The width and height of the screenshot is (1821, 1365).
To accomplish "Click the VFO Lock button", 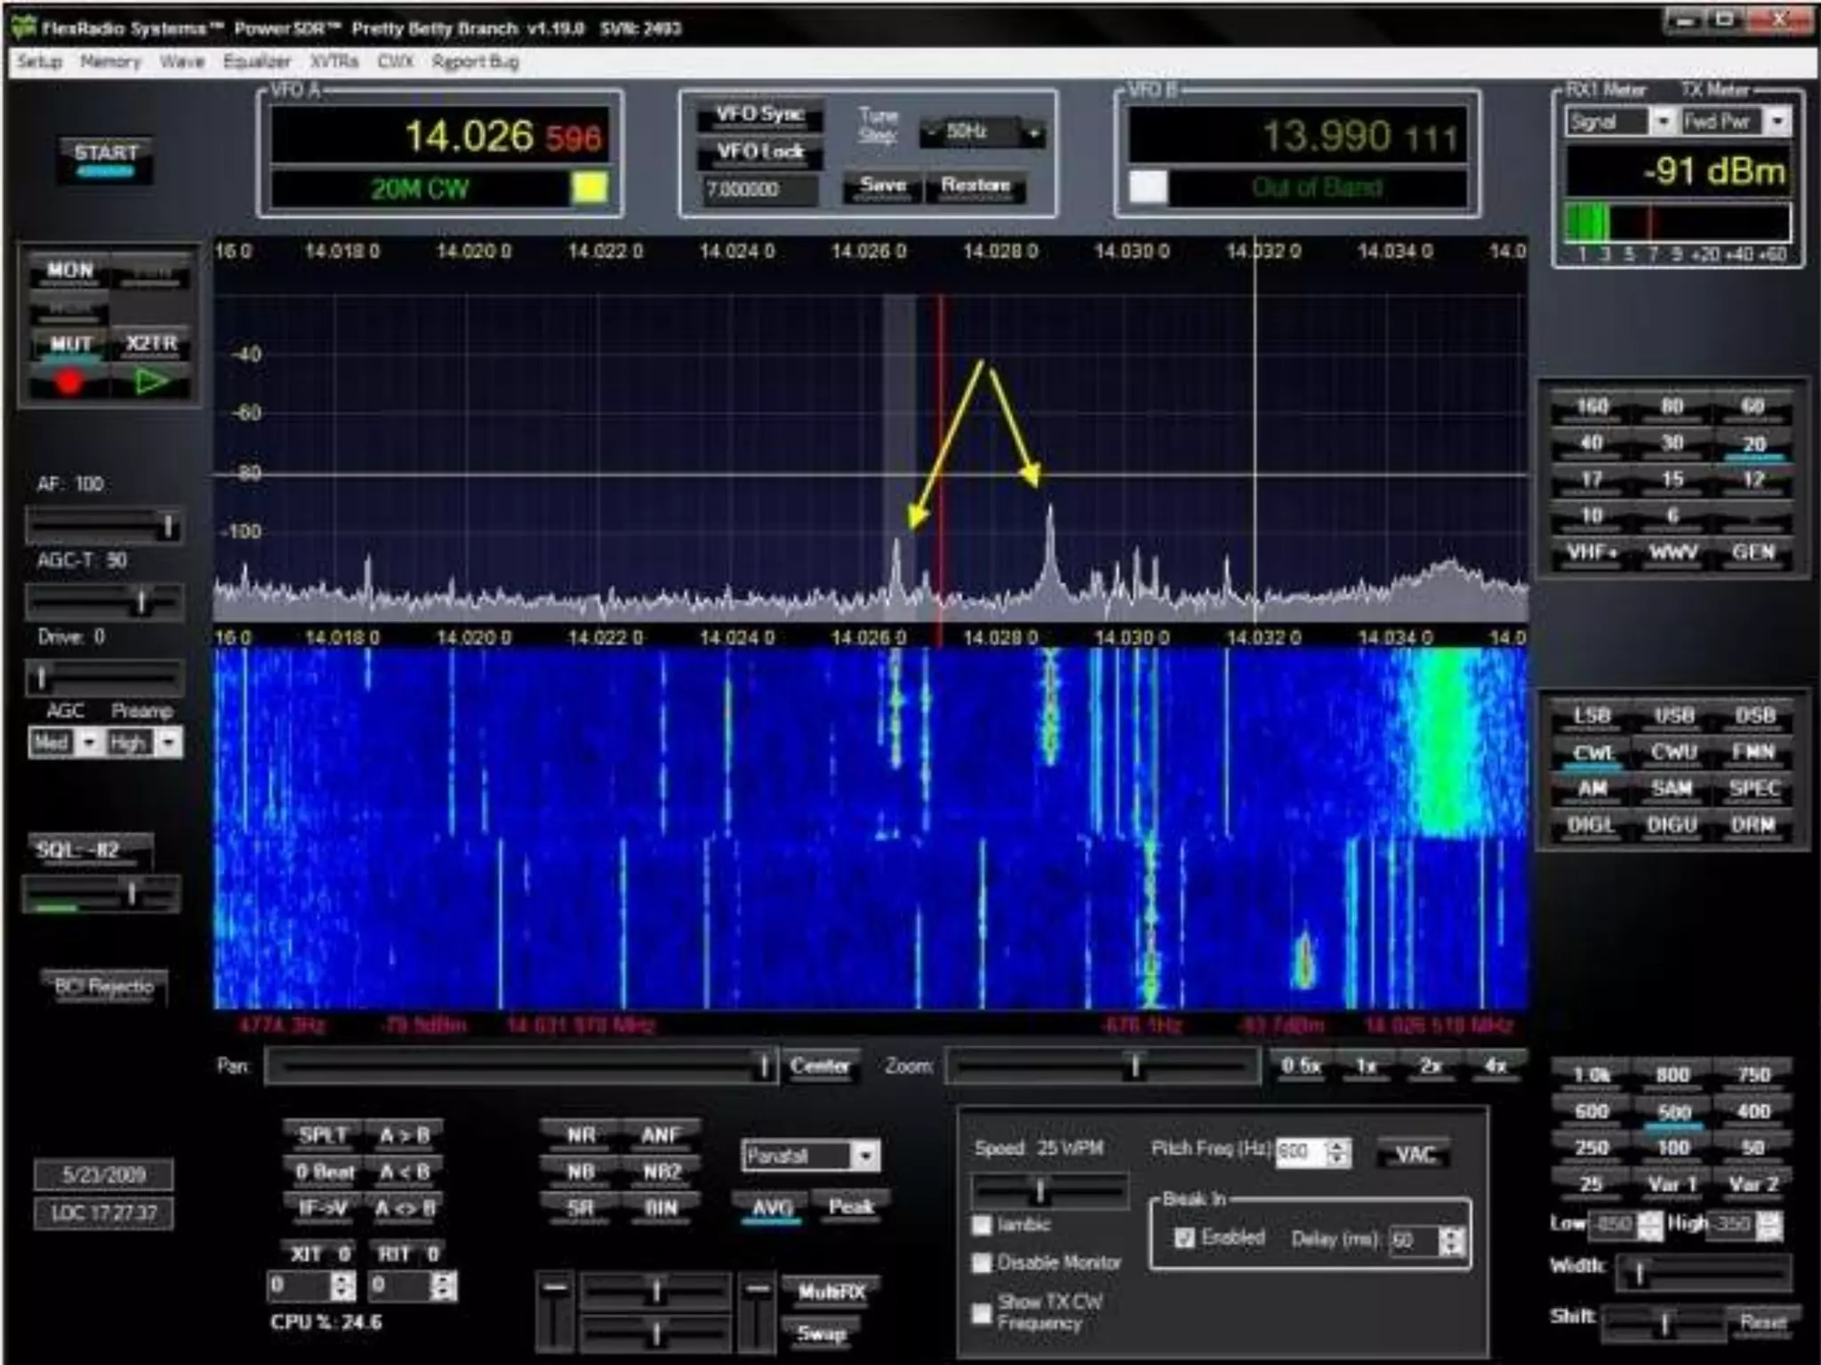I will [759, 152].
